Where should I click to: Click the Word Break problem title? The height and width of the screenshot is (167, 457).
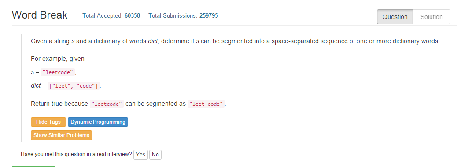click(40, 15)
